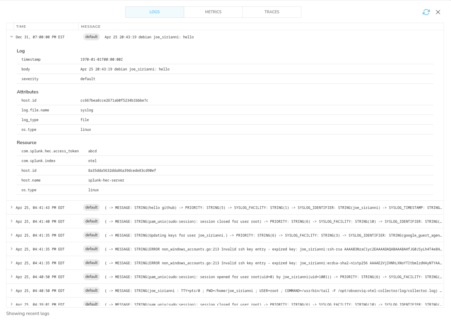The width and height of the screenshot is (451, 325).
Task: Close the logs panel with the X icon
Action: (438, 12)
